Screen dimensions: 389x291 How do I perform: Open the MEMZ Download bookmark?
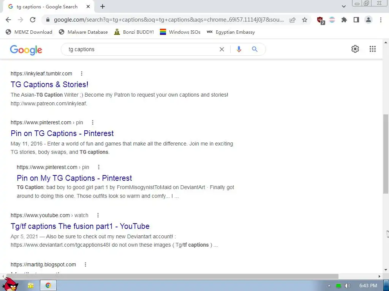tap(29, 32)
